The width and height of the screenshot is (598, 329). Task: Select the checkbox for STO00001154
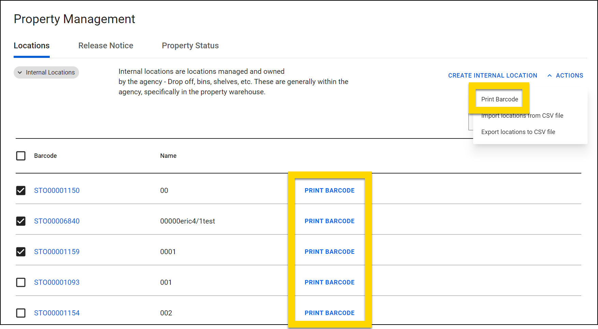click(21, 313)
